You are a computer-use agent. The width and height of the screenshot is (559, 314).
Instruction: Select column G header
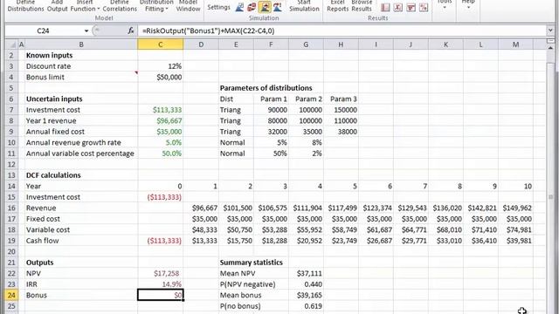click(306, 44)
